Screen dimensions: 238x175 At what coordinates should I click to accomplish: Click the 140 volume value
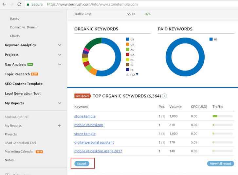tap(172, 151)
